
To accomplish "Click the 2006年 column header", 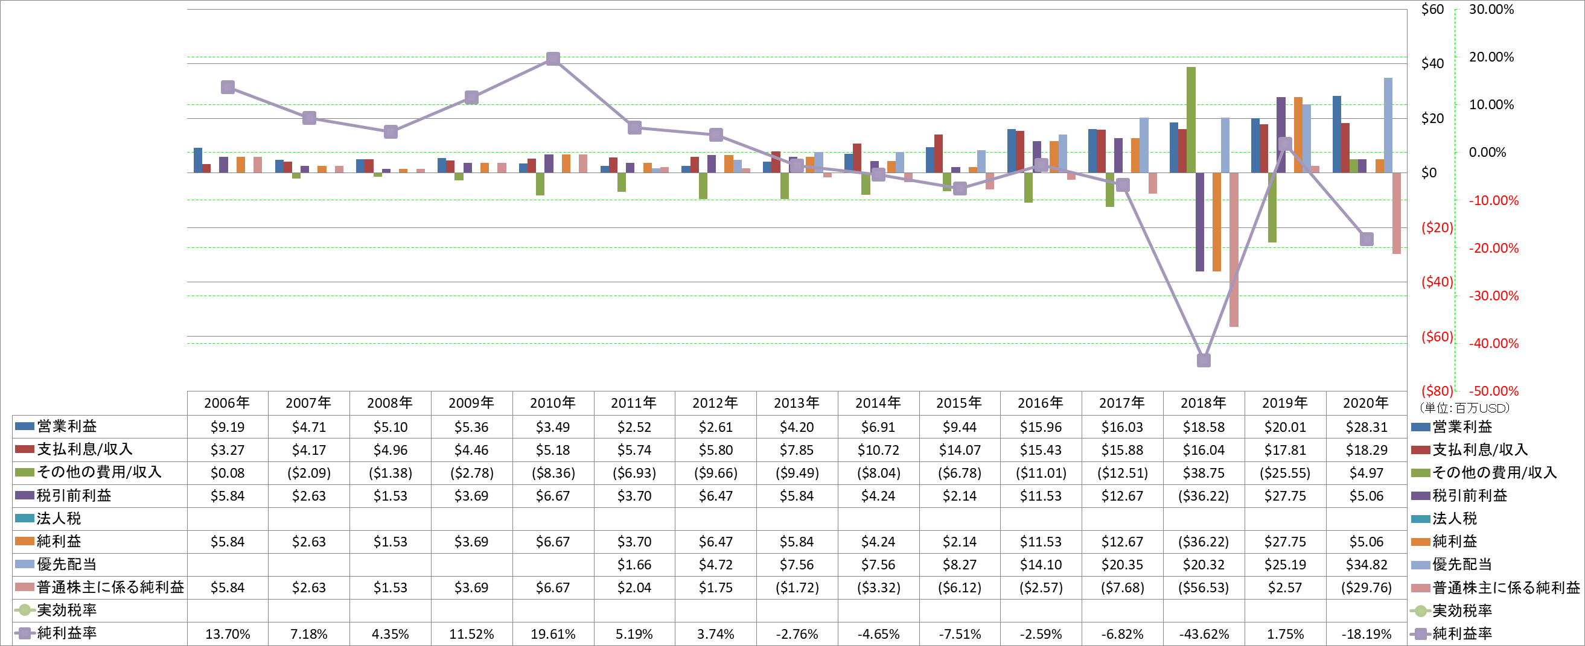I will 227,403.
